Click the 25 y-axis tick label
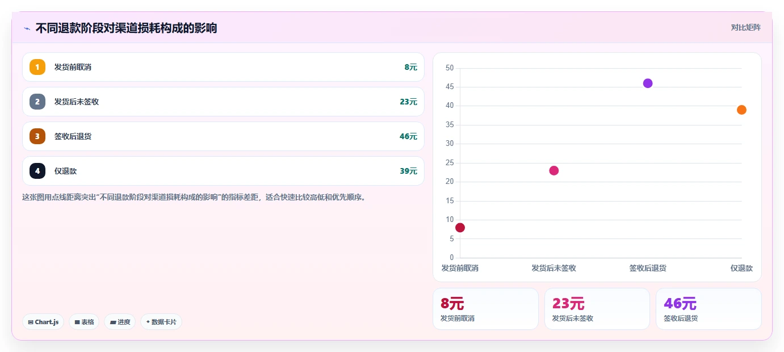Viewport: 784px width, 352px height. click(x=450, y=163)
